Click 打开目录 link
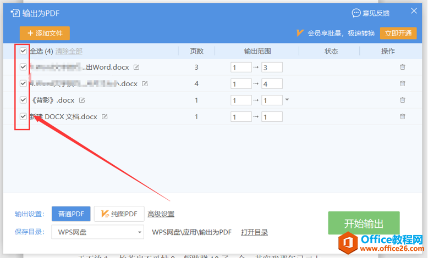Screen dimensions: 428x258 point(254,232)
